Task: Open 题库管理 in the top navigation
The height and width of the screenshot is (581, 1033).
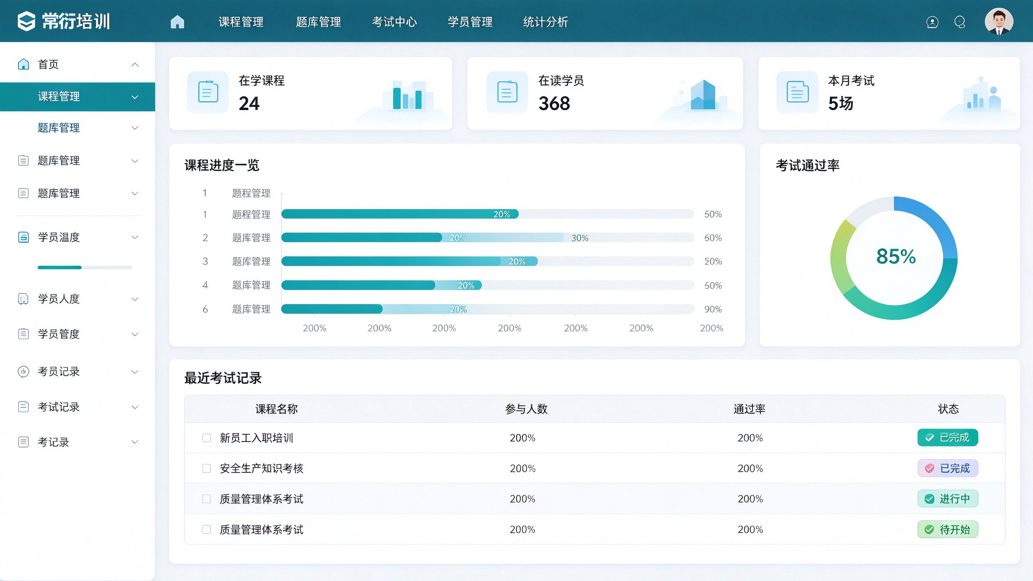Action: 318,22
